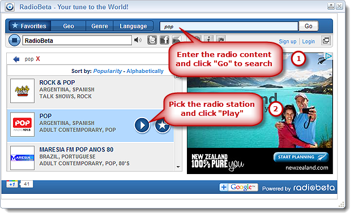Click the Google +1 button
Screen dimensions: 354x217
pyautogui.click(x=12, y=184)
